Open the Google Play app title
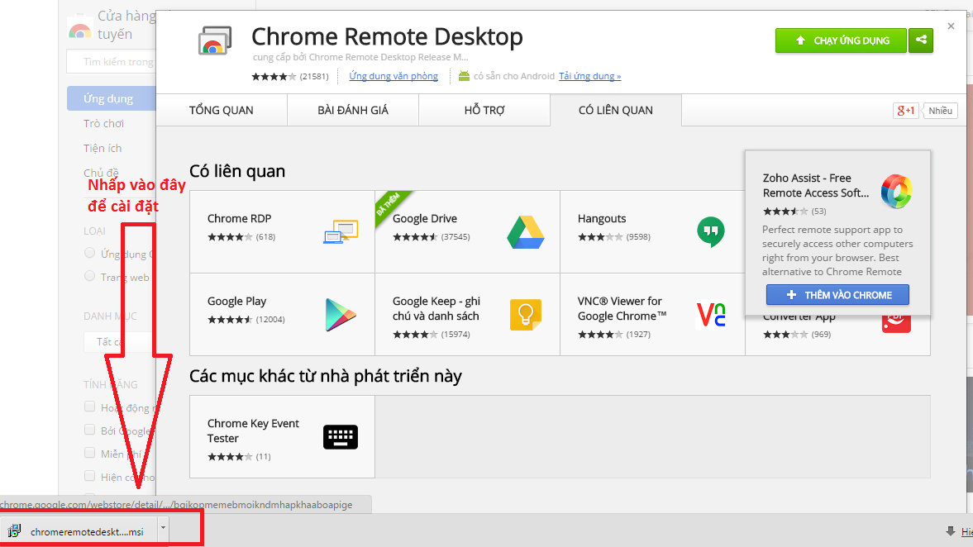This screenshot has width=973, height=547. coord(236,301)
